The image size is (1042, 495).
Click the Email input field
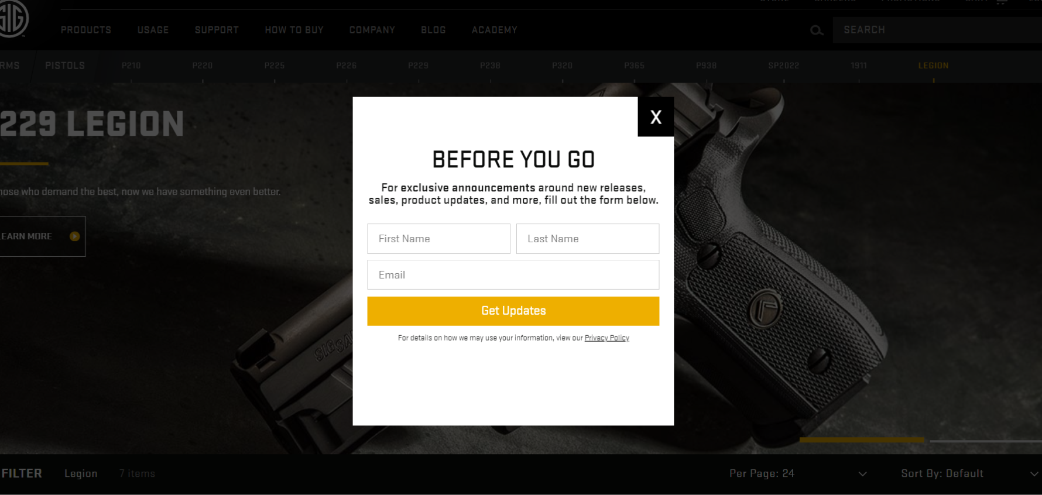click(x=513, y=275)
